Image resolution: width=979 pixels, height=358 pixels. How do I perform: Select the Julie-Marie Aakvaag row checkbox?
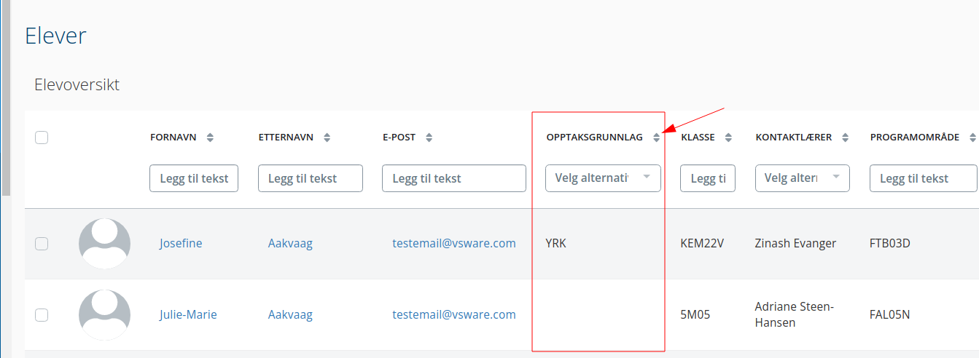click(x=42, y=315)
